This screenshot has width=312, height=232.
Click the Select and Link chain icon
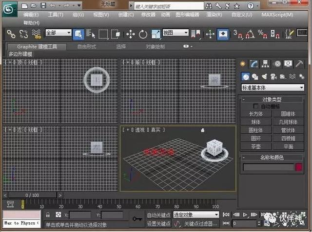tap(11, 34)
